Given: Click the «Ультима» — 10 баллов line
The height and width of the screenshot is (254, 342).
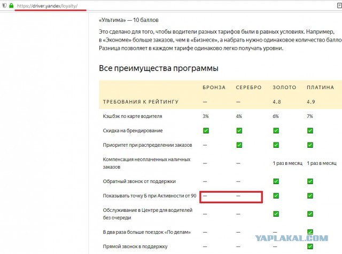Looking at the screenshot, I should [129, 20].
